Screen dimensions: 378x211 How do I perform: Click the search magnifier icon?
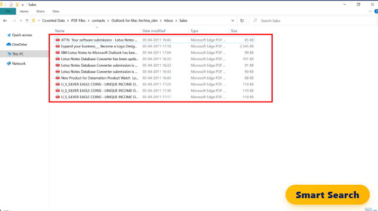tap(255, 20)
